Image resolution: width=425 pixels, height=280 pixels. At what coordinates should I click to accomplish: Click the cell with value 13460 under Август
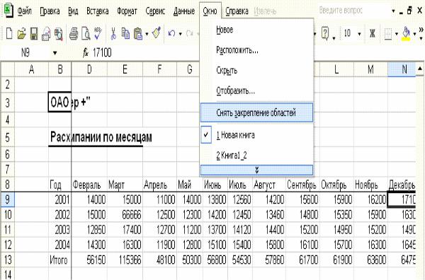[x=269, y=214]
